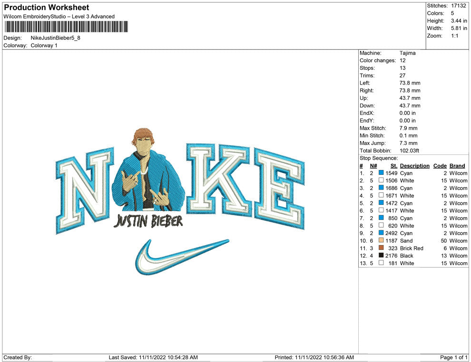Click the Black description in stop 12

coord(406,256)
